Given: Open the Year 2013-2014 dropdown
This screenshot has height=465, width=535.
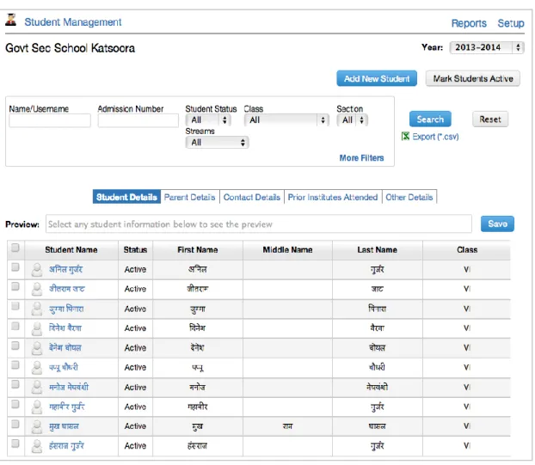Looking at the screenshot, I should 487,47.
